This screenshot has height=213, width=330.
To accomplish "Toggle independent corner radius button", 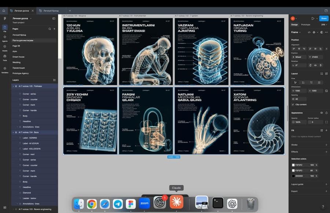I will (326, 122).
